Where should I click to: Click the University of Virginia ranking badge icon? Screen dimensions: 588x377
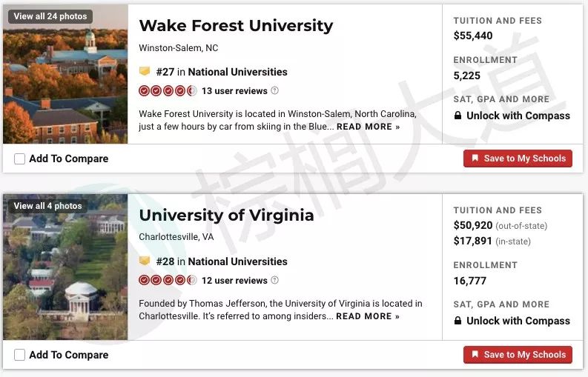(145, 261)
